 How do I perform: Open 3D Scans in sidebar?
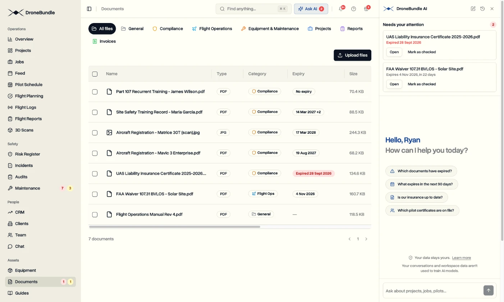40,130
